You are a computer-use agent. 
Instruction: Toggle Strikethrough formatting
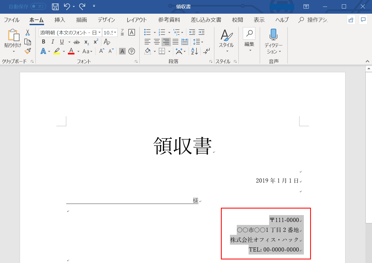77,42
